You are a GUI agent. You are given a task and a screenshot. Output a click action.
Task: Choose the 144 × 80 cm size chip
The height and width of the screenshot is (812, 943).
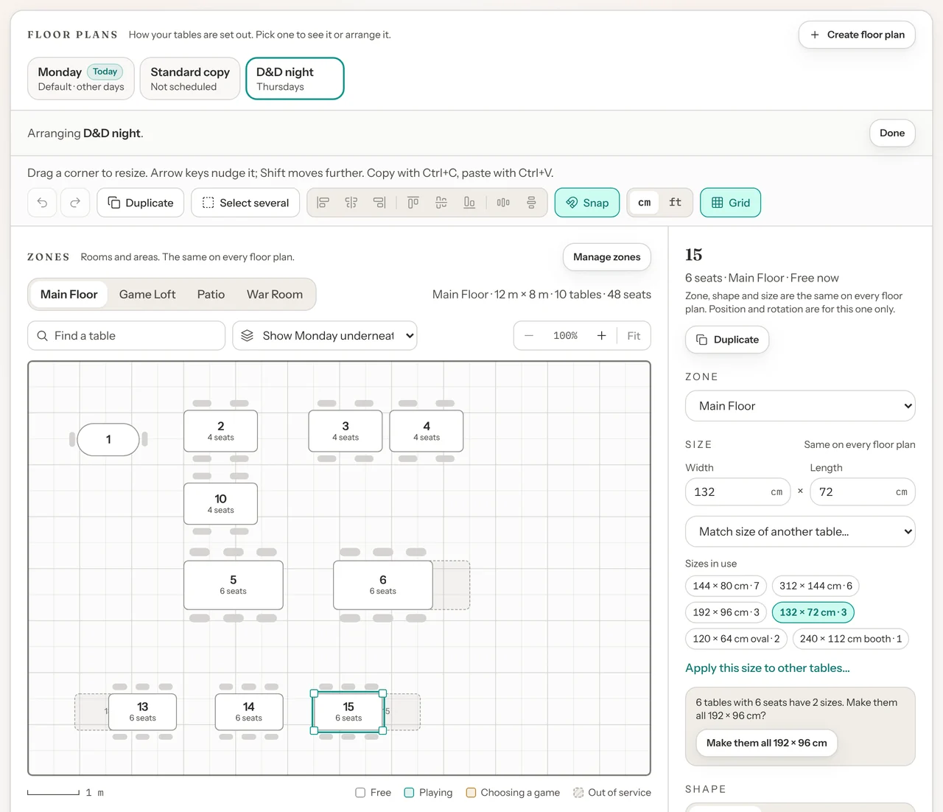726,586
